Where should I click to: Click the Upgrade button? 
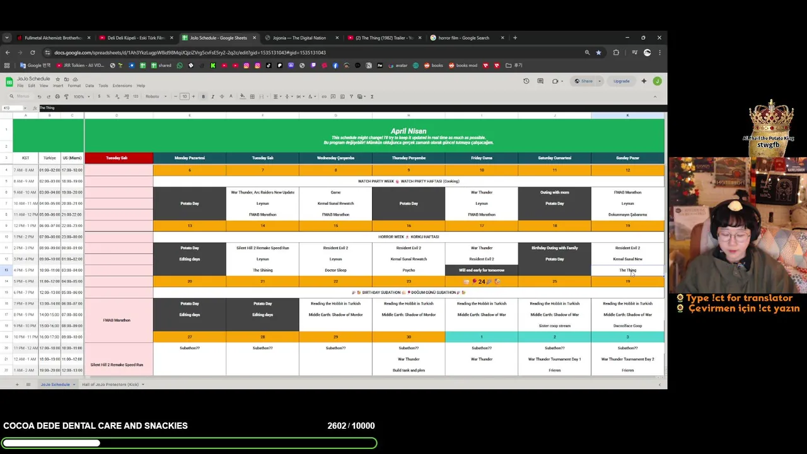click(622, 81)
